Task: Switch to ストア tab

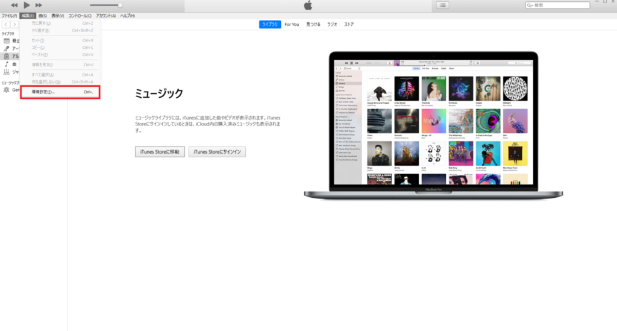Action: (x=349, y=24)
